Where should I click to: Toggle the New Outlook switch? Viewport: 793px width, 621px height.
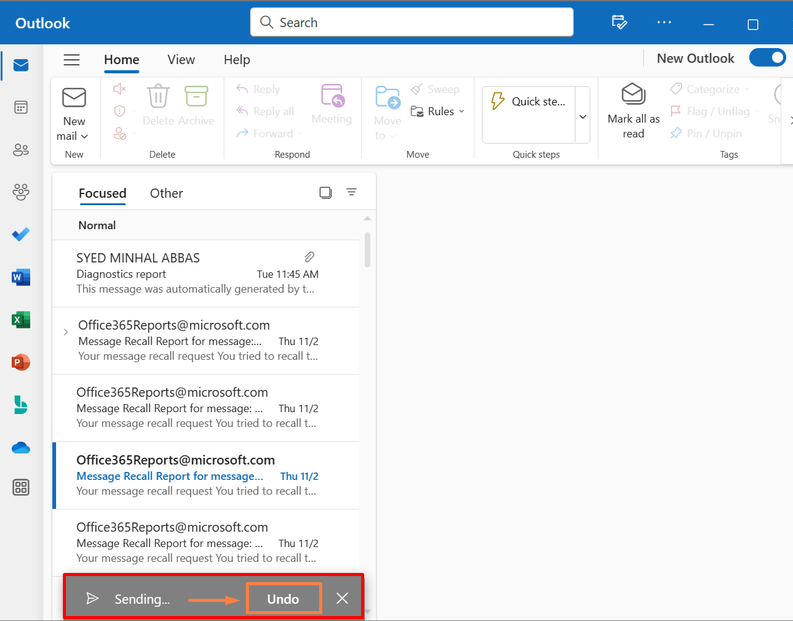pyautogui.click(x=767, y=58)
